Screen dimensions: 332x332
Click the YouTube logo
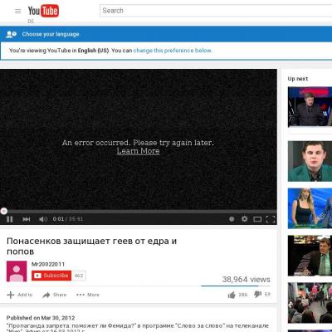pyautogui.click(x=43, y=11)
